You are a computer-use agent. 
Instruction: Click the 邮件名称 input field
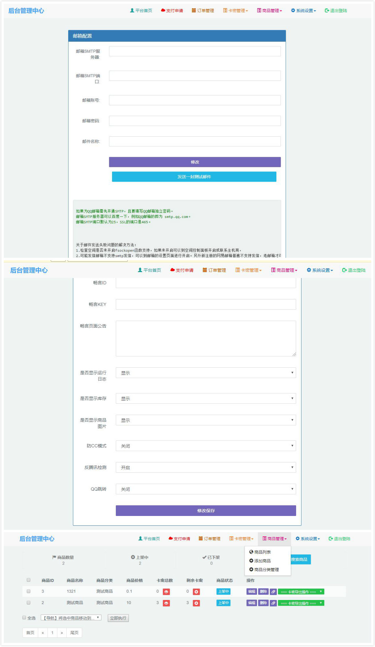point(195,141)
